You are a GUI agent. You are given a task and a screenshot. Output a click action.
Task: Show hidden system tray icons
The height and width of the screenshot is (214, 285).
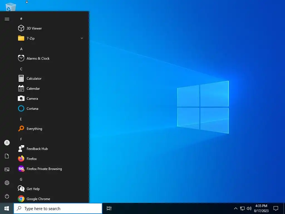click(235, 208)
